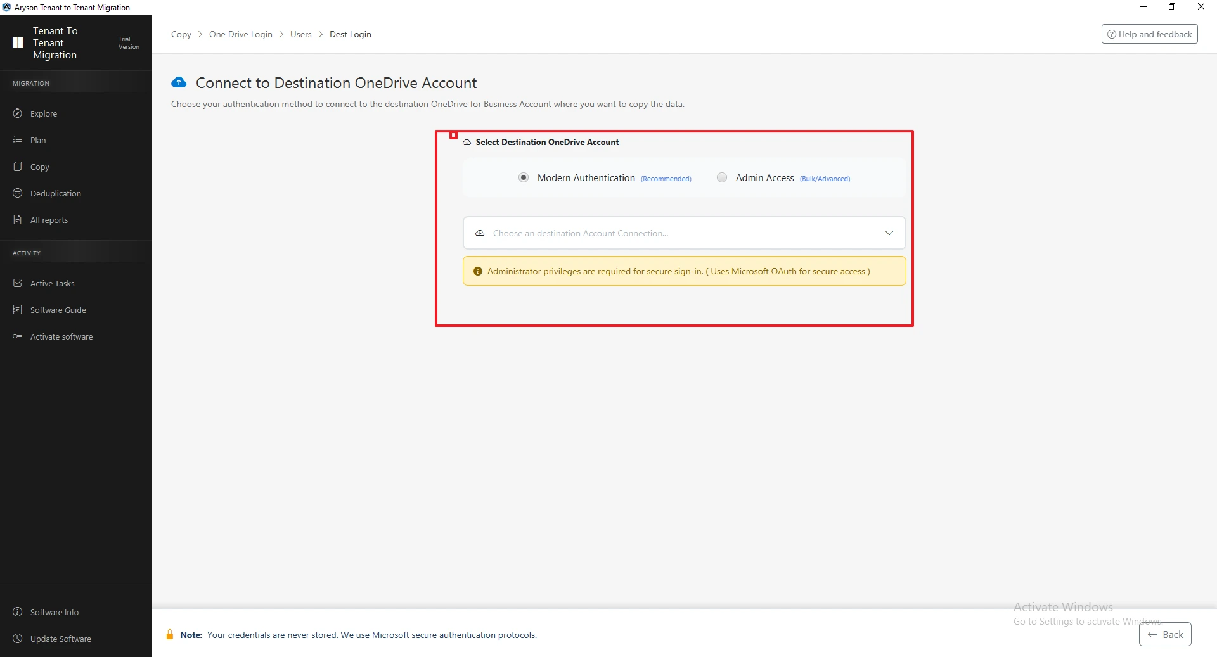1217x657 pixels.
Task: Click the cloud icon inside connection dropdown
Action: 480,233
